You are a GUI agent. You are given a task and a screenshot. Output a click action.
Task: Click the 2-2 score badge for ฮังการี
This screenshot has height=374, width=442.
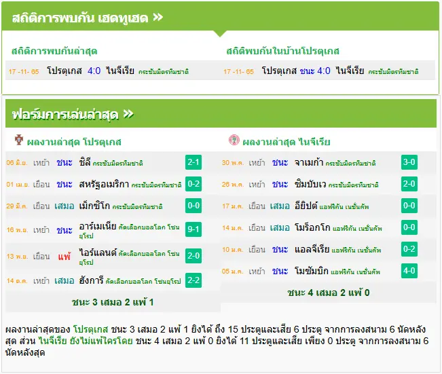pyautogui.click(x=194, y=280)
